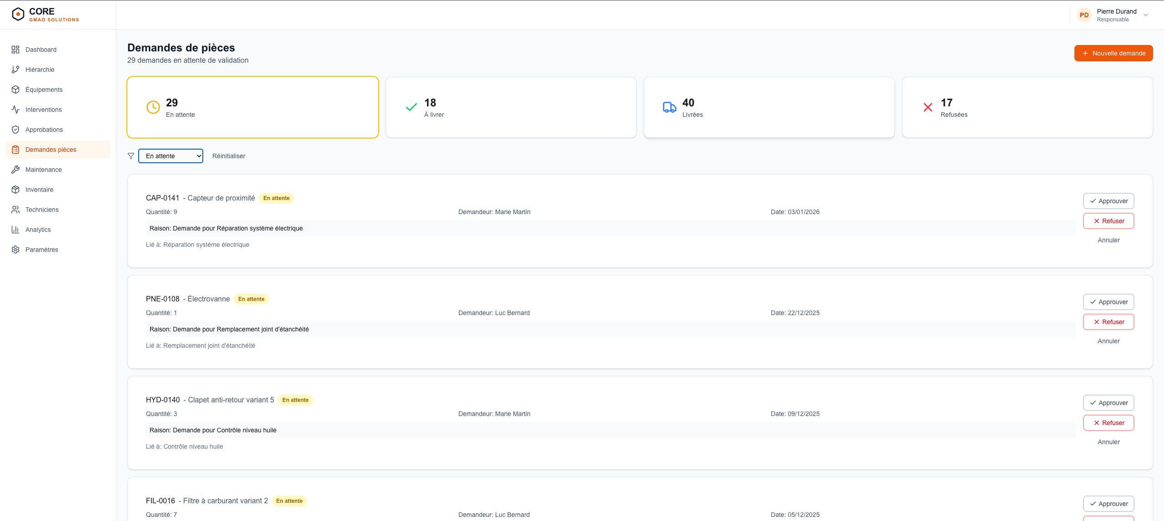This screenshot has width=1164, height=521.
Task: Open linked task Contrôle niveau huile
Action: point(193,446)
